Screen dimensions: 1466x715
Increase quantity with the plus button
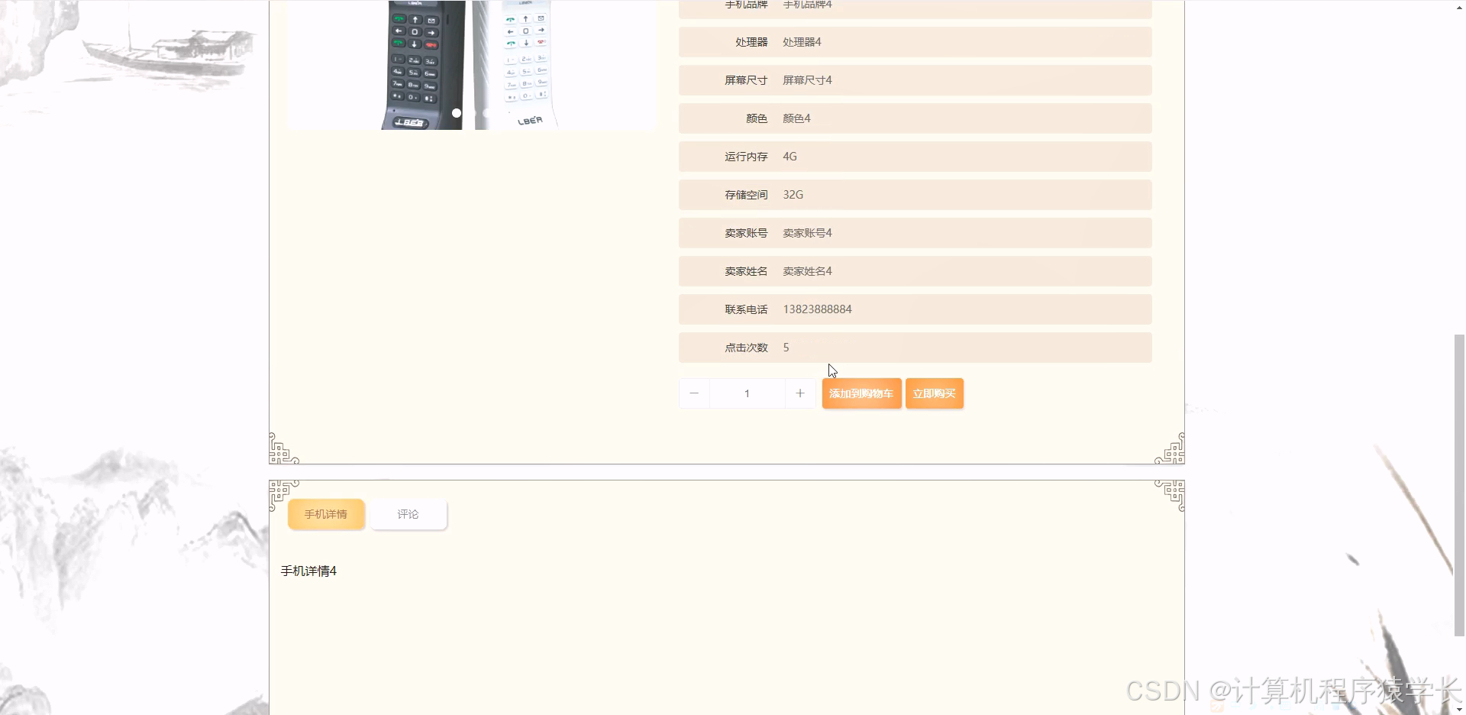(799, 393)
